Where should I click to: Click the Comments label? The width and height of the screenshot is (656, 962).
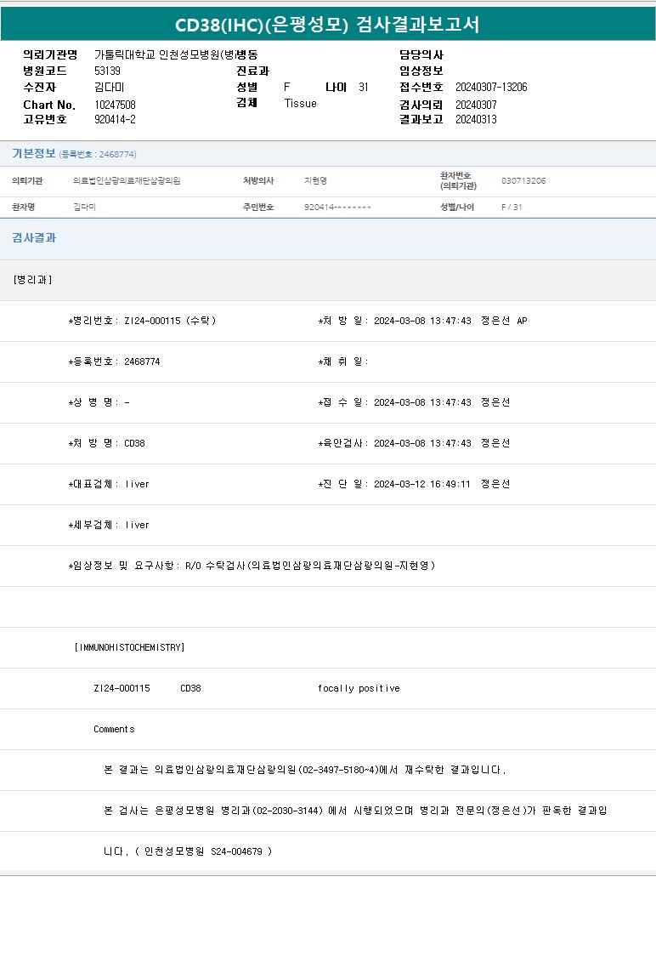tap(114, 729)
